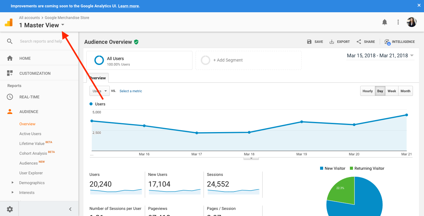Dismiss the blue announcement banner

(419, 6)
